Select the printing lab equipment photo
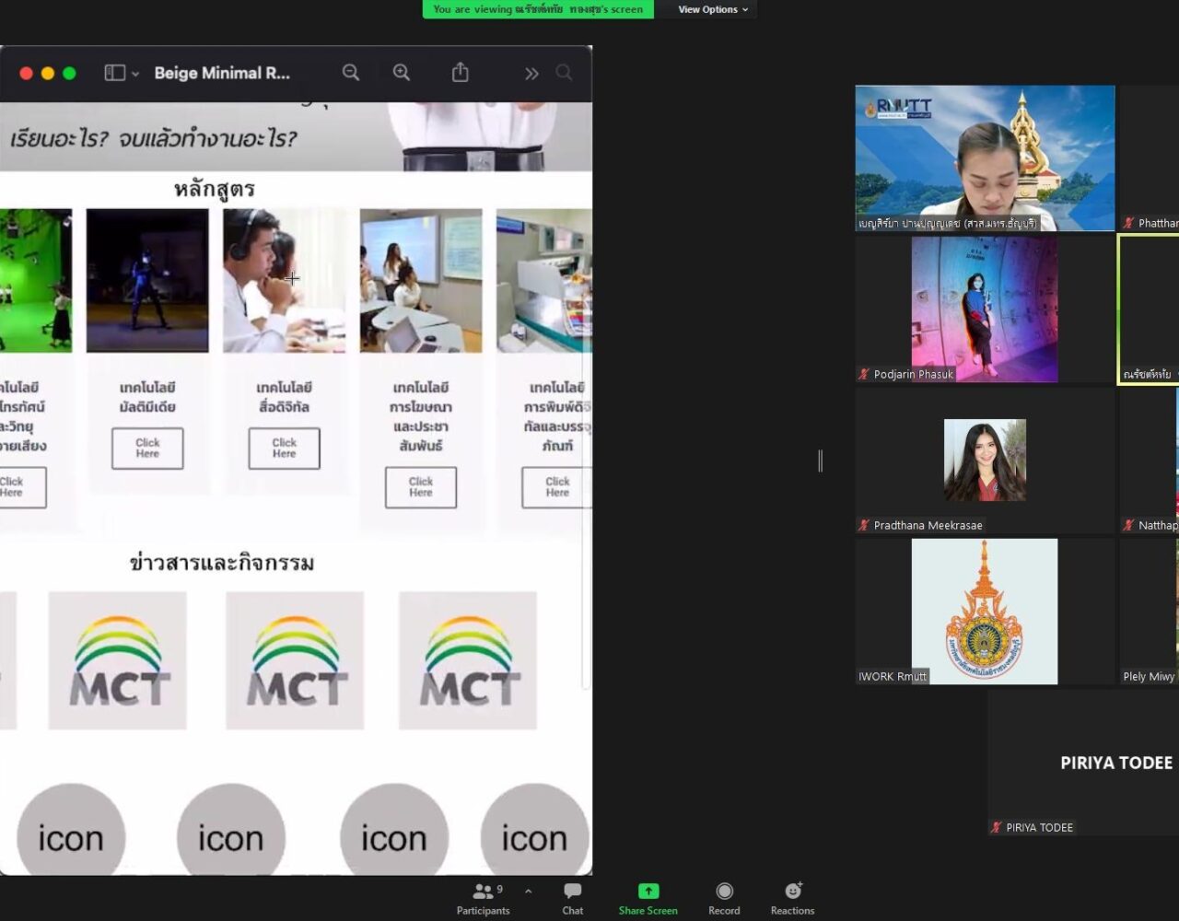This screenshot has width=1179, height=921. coord(544,280)
